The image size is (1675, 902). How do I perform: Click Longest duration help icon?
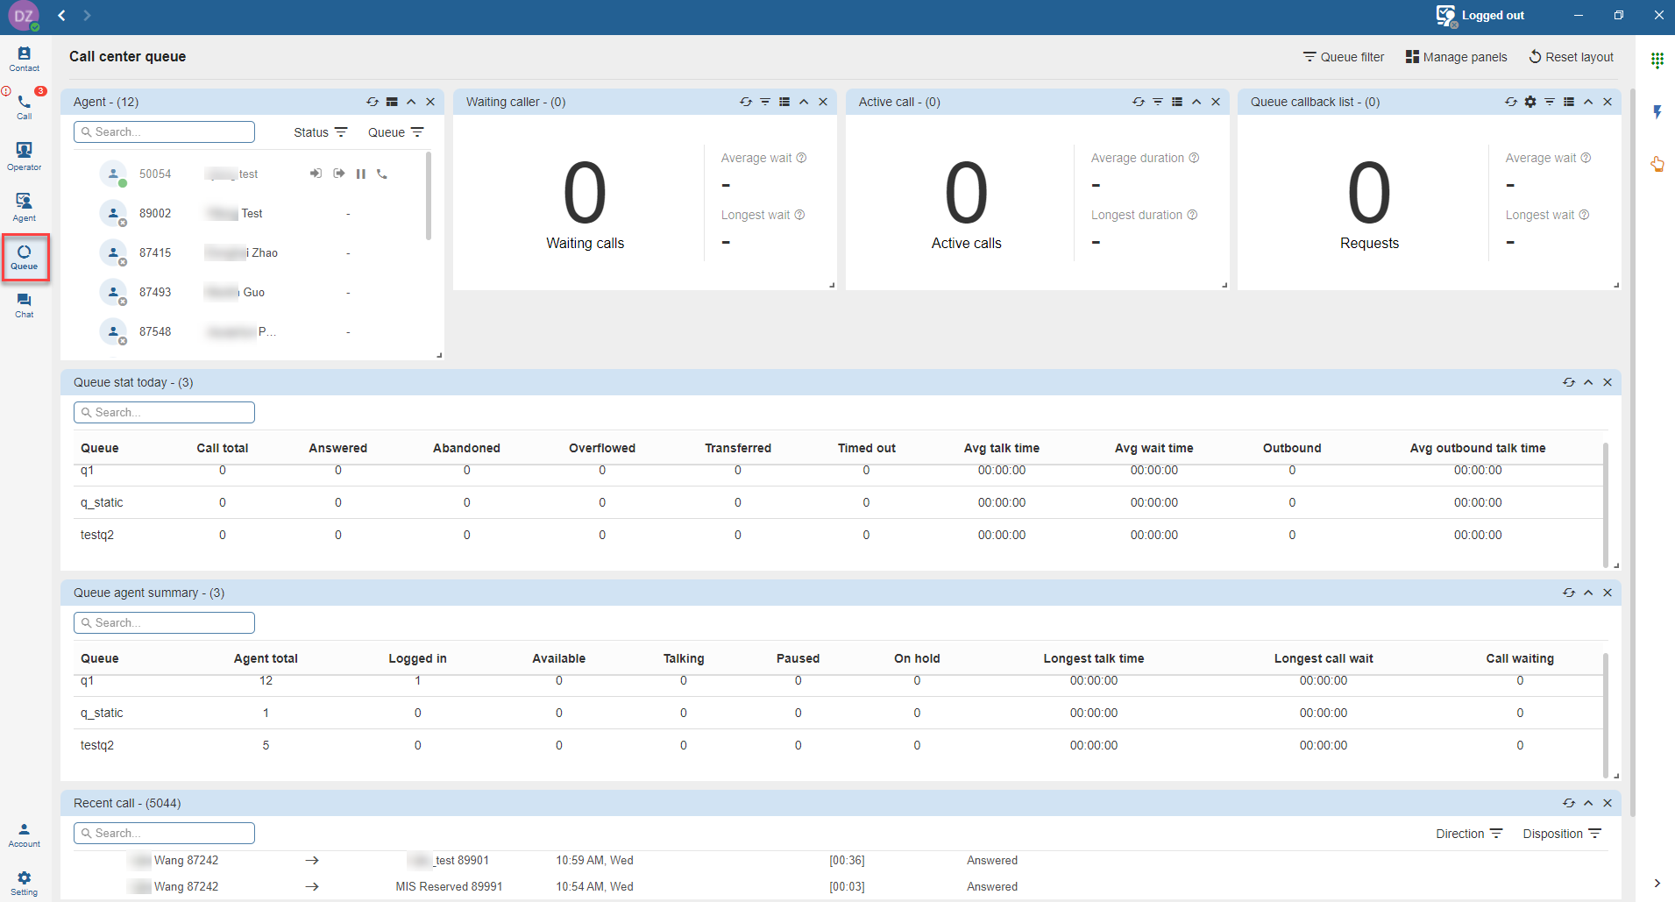(1192, 215)
